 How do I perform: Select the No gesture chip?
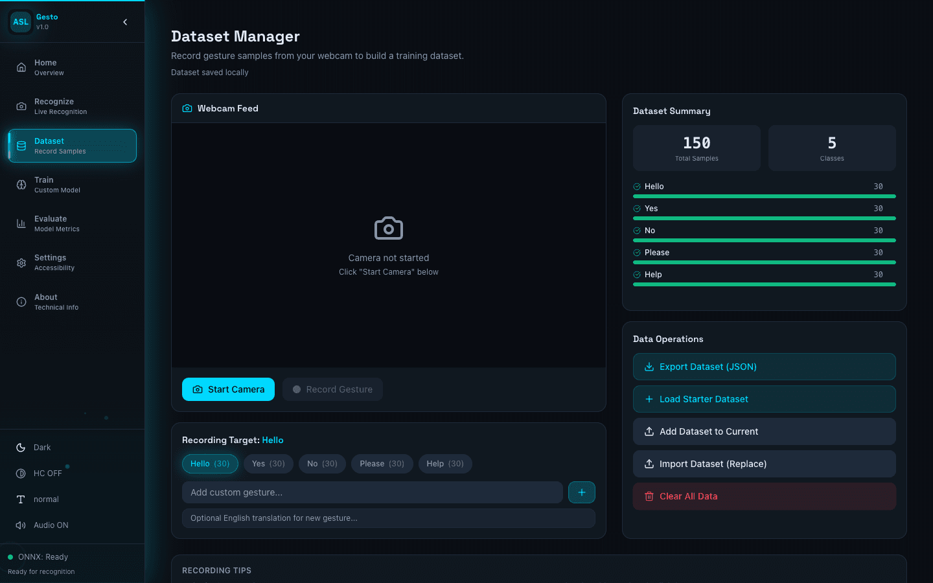coord(322,464)
